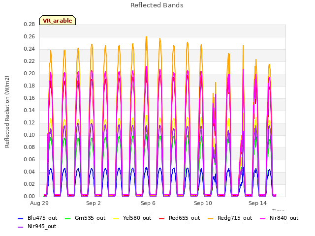Click the 0.10 y-axis tick label
The width and height of the screenshot is (315, 236).
click(x=30, y=135)
